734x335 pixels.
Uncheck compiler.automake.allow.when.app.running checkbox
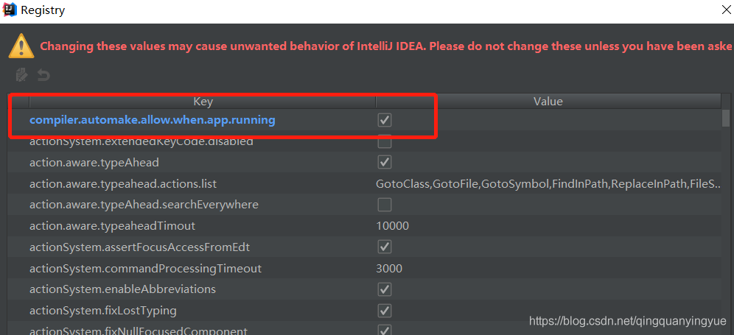[x=385, y=120]
